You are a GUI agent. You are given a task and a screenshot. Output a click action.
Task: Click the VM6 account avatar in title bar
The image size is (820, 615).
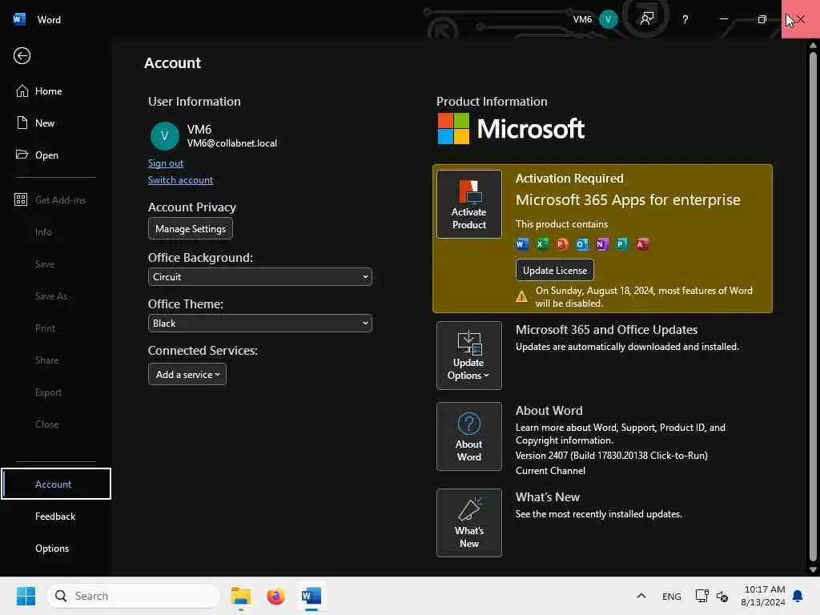(x=608, y=19)
